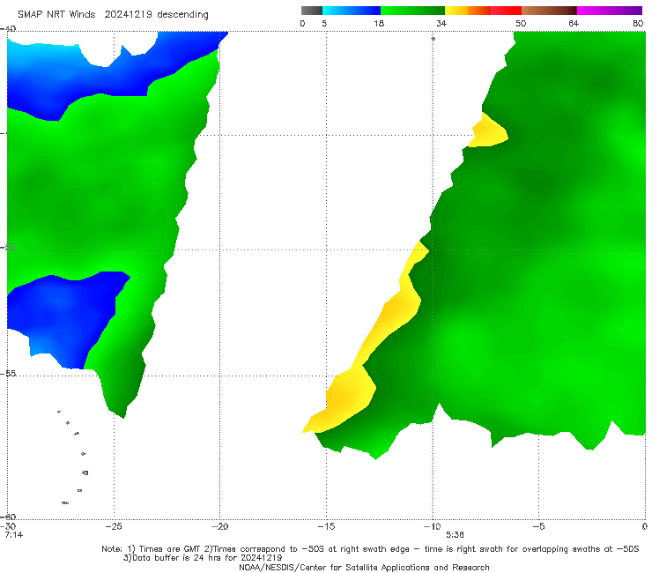This screenshot has width=652, height=573.
Task: Click the swath time '5:36'
Action: (x=455, y=535)
